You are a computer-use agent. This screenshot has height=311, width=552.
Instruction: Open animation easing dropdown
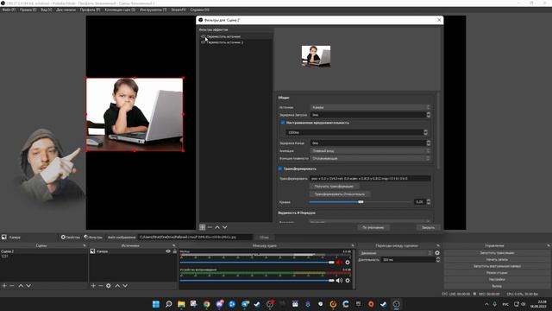[x=370, y=150]
